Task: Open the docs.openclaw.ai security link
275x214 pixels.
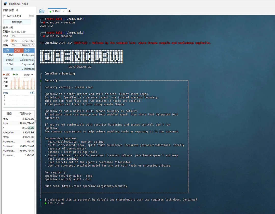Action: tap(94, 186)
